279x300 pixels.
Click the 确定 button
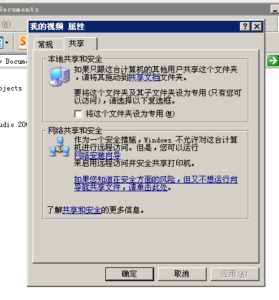129,274
